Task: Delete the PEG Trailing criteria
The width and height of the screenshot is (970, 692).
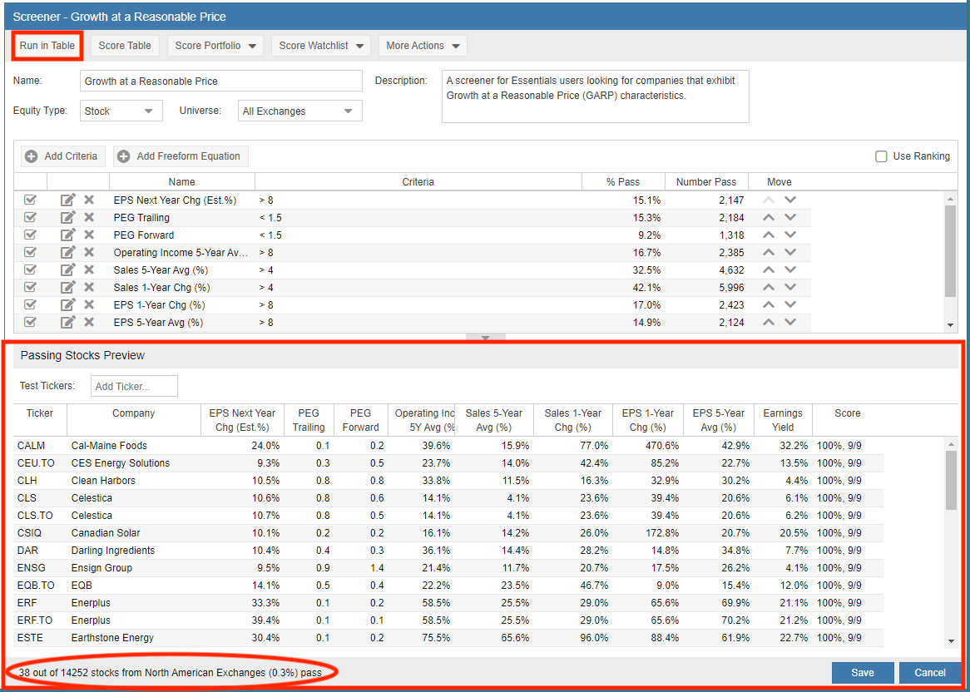Action: coord(89,218)
